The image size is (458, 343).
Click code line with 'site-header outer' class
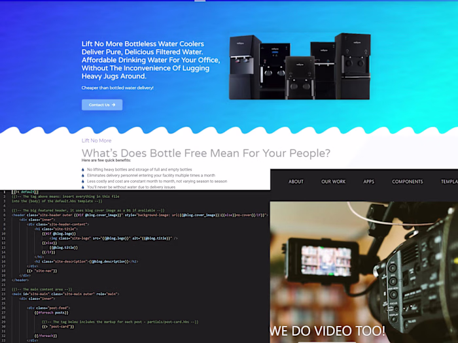click(x=140, y=215)
